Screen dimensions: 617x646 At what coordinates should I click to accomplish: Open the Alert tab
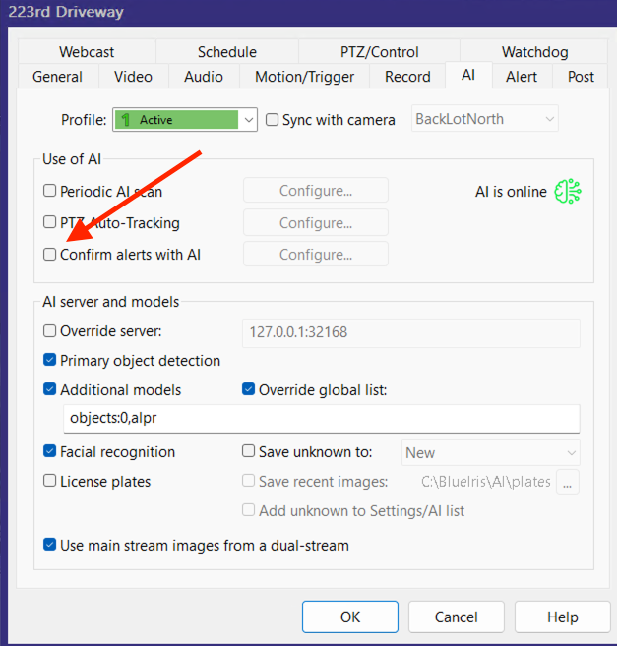point(522,77)
